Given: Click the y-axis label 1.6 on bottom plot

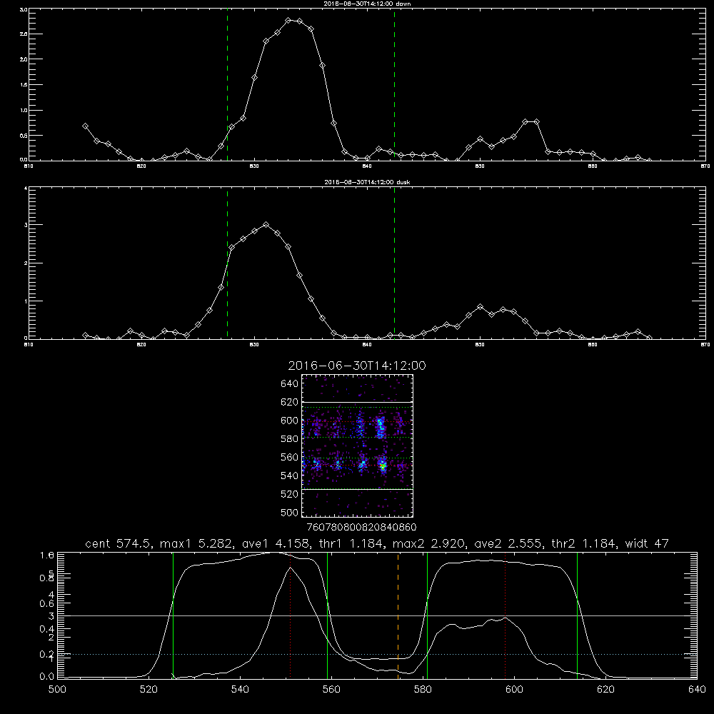Looking at the screenshot, I should (47, 555).
